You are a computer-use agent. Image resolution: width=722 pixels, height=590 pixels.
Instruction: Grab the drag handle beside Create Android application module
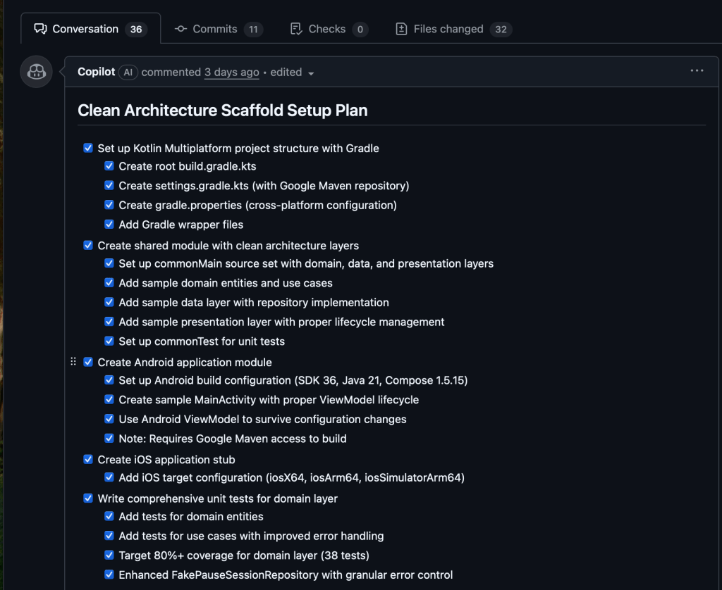tap(73, 362)
